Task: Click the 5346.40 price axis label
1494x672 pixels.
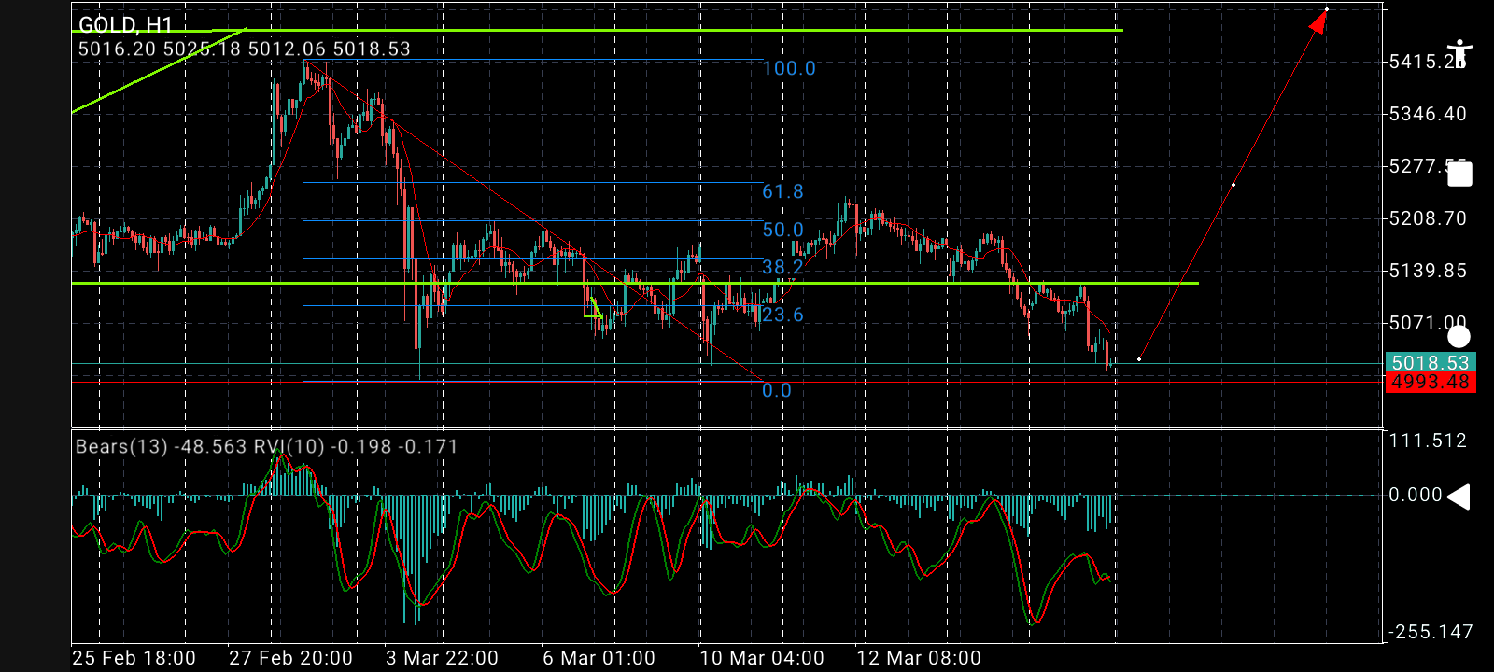Action: pos(1428,114)
